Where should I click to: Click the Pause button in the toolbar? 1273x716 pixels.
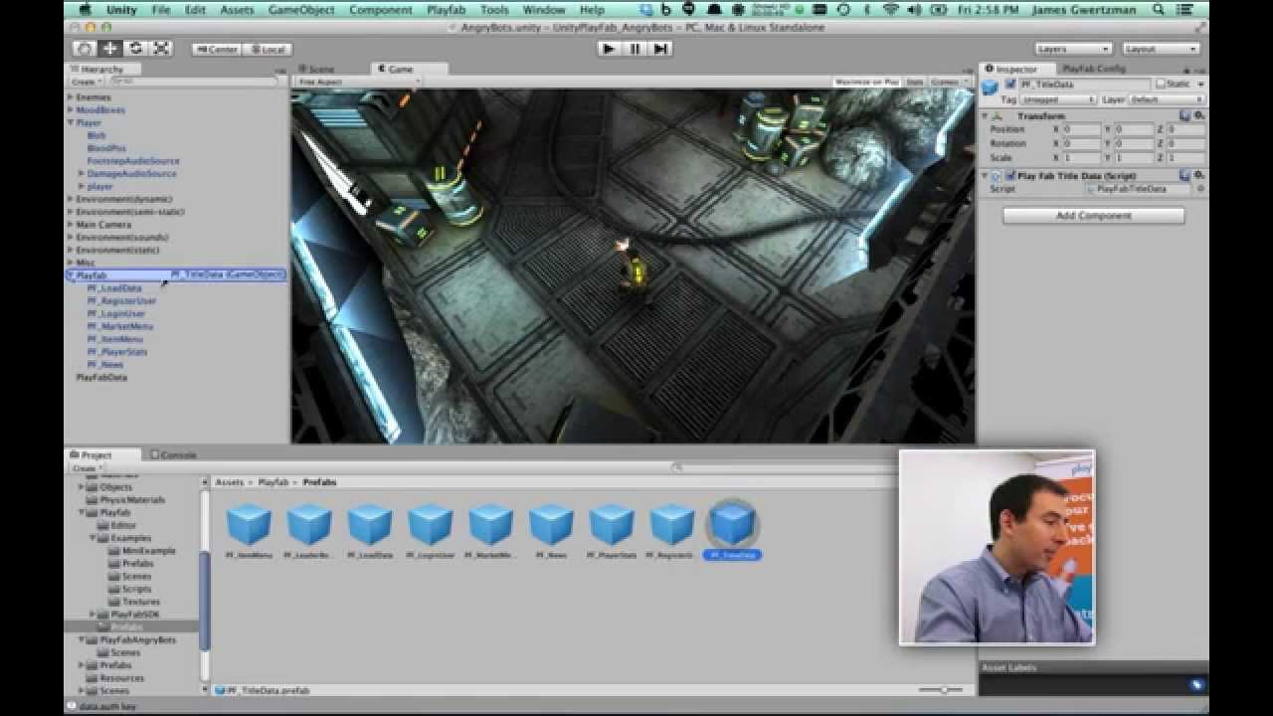[x=635, y=48]
